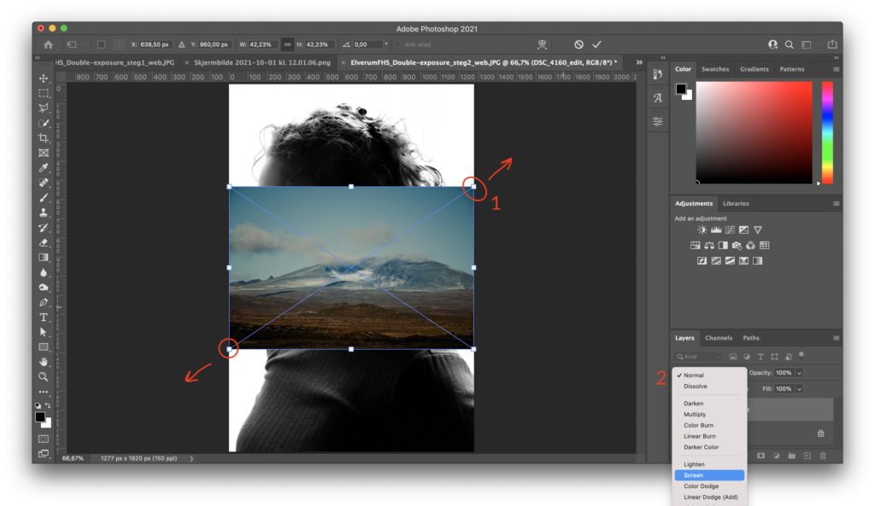
Task: Open the Kind filter dropdown
Action: click(x=697, y=357)
